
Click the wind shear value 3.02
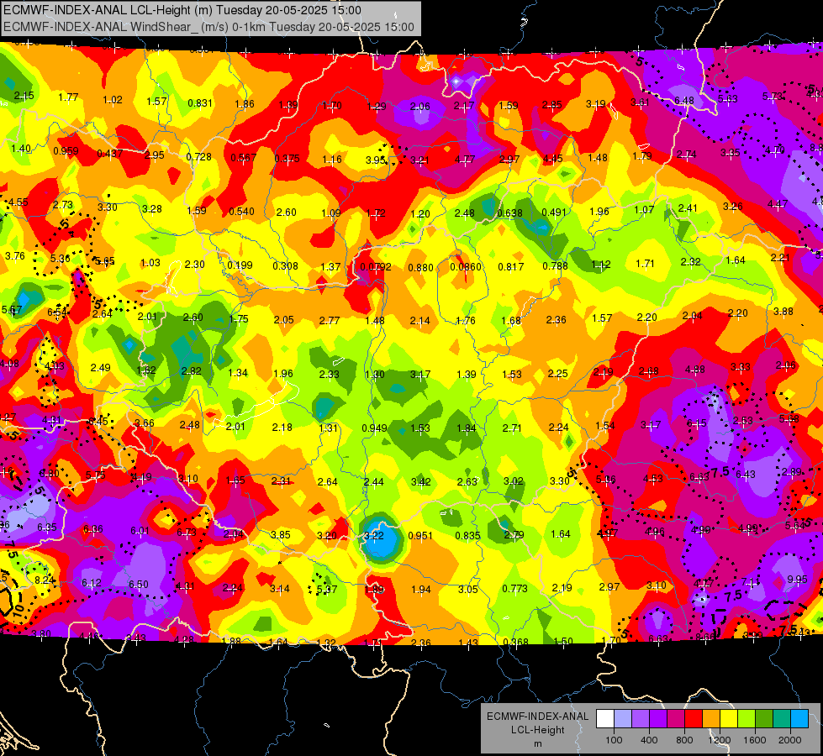tap(514, 481)
